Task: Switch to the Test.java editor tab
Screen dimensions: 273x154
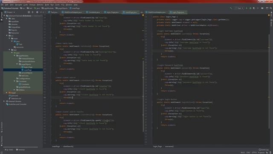Action: coord(53,12)
